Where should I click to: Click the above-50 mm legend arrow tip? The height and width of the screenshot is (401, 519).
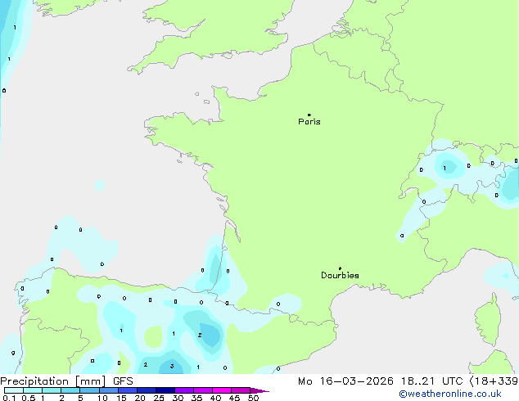[x=259, y=390]
